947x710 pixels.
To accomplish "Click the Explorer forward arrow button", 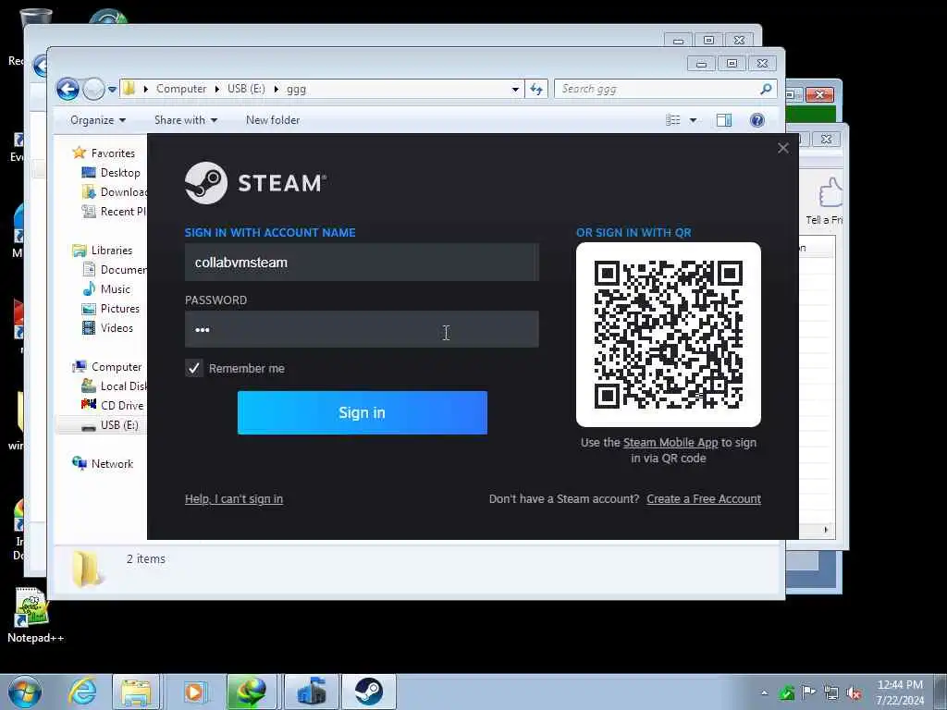I will [x=93, y=90].
